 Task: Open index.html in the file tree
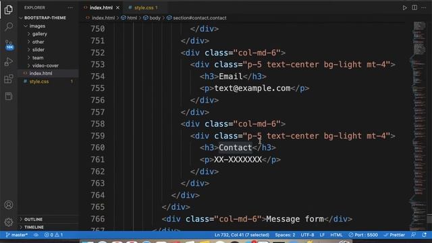[40, 74]
